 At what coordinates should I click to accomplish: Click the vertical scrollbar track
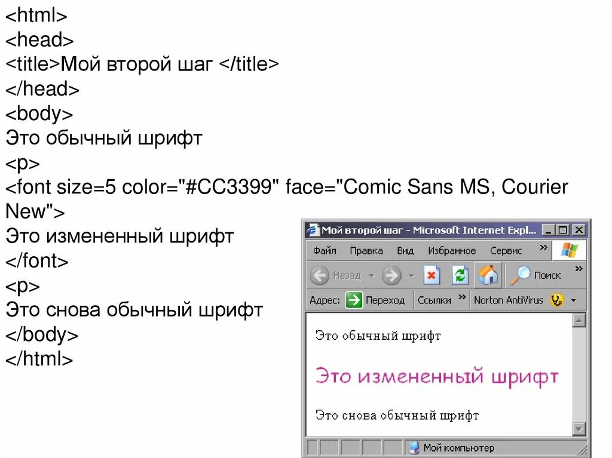coord(579,374)
